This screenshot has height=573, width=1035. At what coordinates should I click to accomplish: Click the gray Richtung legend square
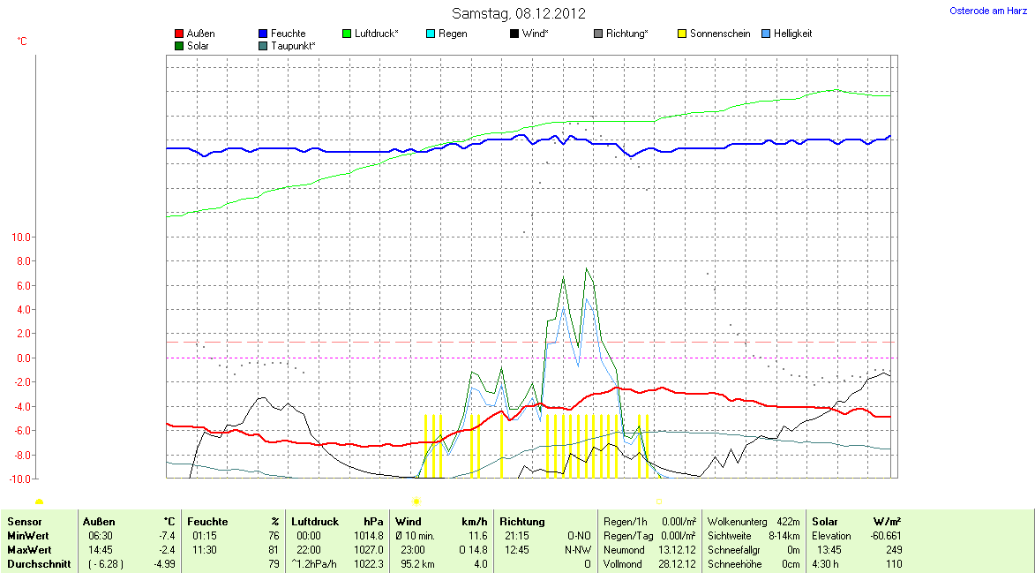click(x=598, y=34)
